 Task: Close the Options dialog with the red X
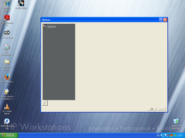click(165, 20)
